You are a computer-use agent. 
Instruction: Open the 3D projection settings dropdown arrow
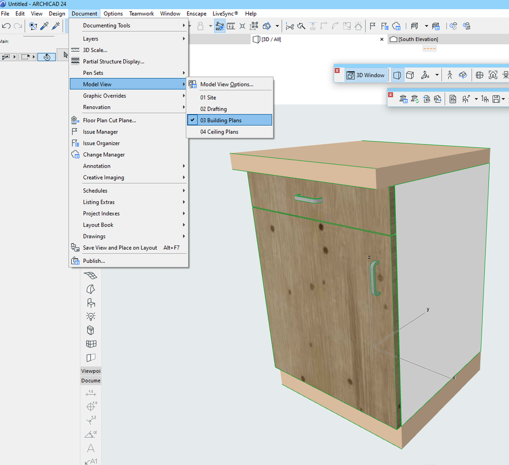pyautogui.click(x=437, y=74)
